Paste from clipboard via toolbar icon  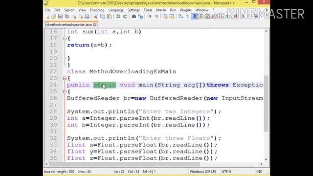pos(110,17)
